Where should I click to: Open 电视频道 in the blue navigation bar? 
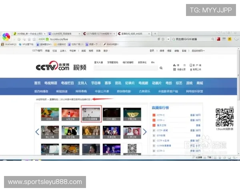[51, 83]
